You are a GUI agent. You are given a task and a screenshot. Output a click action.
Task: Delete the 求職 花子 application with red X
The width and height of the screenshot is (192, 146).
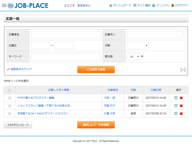pos(181,106)
